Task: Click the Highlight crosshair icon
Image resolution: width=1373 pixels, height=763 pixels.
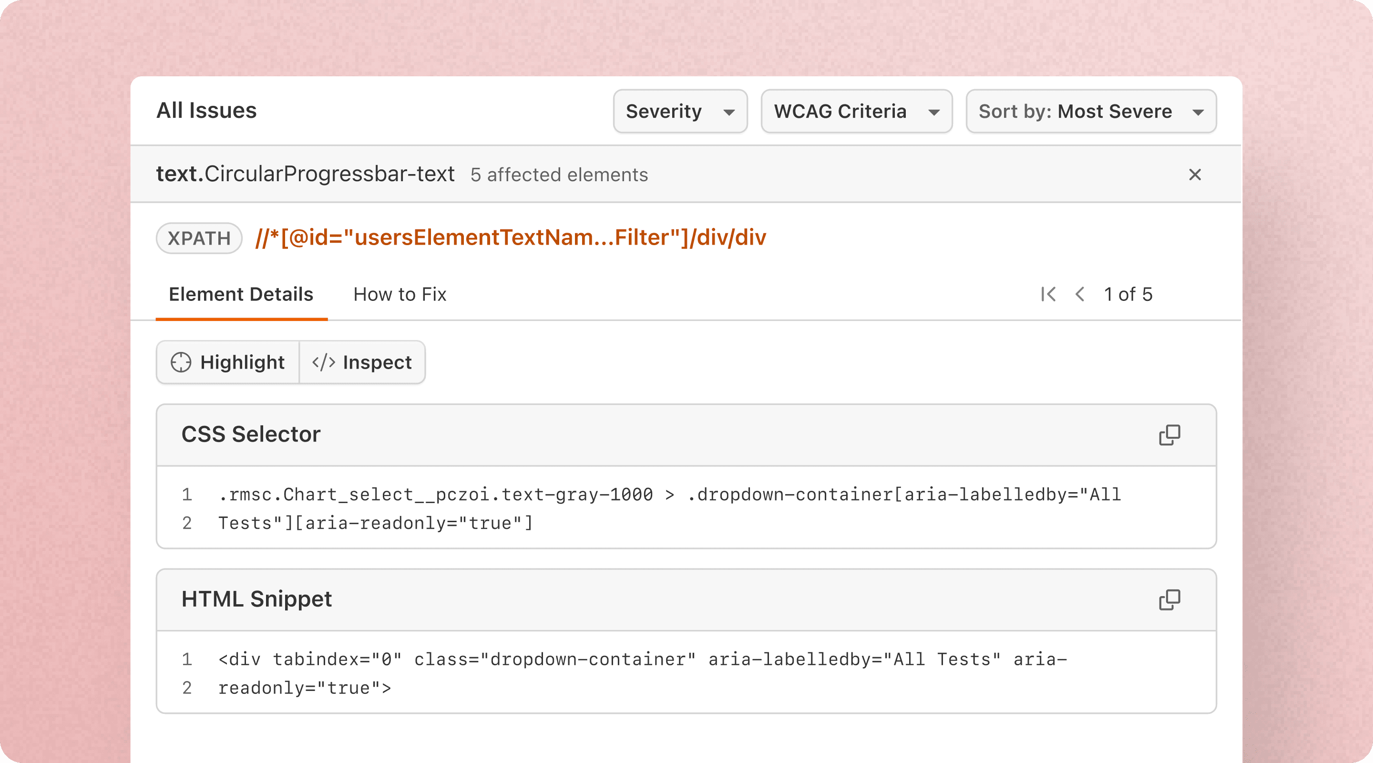Action: (181, 362)
